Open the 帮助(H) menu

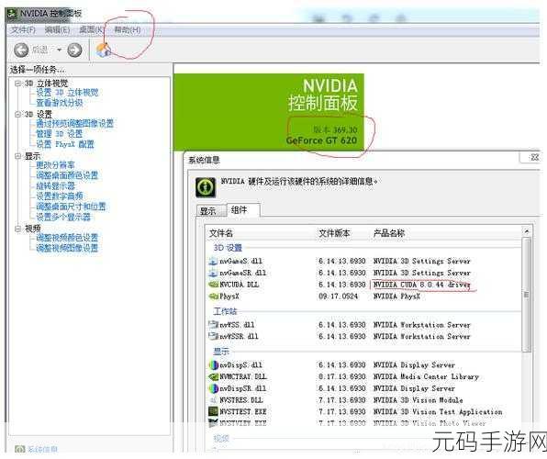point(128,30)
